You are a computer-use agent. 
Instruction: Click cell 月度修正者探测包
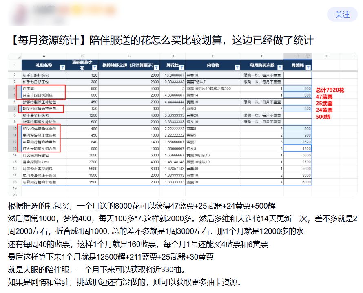tap(44, 169)
